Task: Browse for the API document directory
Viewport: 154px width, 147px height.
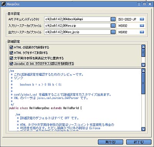Action: [x=113, y=19]
